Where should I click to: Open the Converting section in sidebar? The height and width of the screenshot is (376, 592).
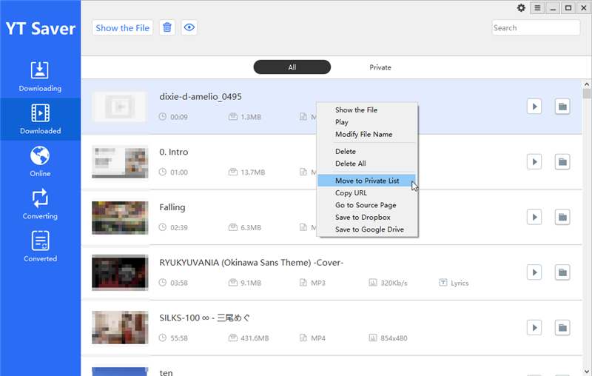(x=40, y=204)
